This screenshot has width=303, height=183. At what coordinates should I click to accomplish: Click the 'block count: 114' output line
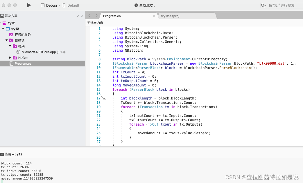point(16,163)
